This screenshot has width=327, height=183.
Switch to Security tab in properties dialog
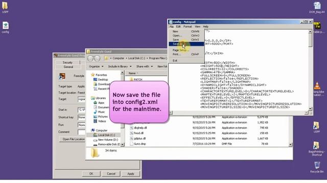click(x=67, y=63)
